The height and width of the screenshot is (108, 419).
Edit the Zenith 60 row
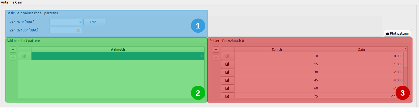click(228, 88)
